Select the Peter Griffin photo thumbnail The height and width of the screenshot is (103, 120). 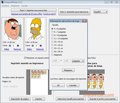(13, 29)
